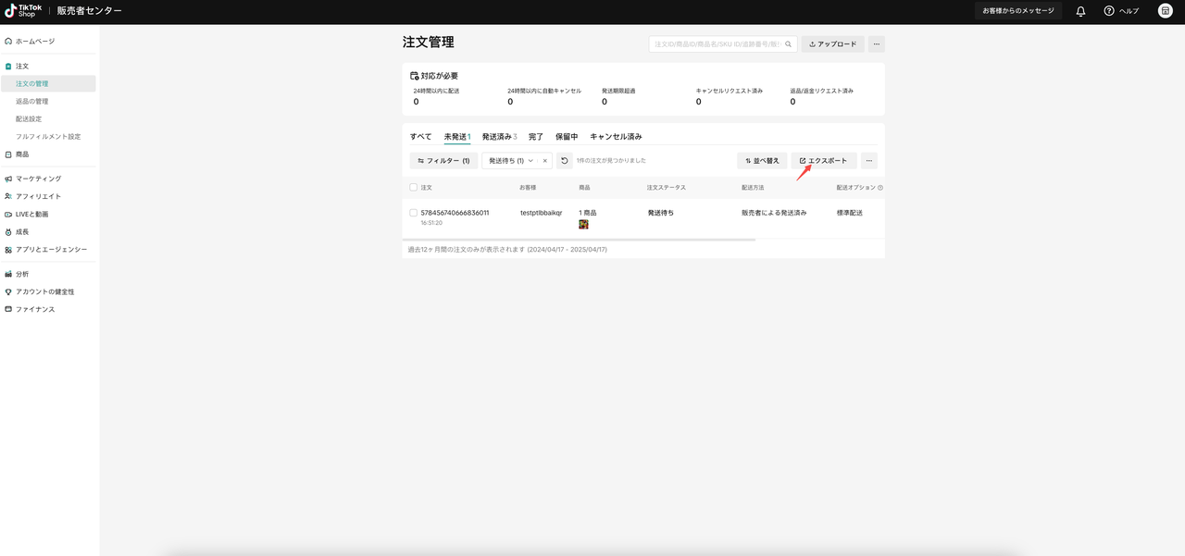This screenshot has width=1185, height=556.
Task: Click the ファイナンス sidebar label
Action: tap(35, 309)
